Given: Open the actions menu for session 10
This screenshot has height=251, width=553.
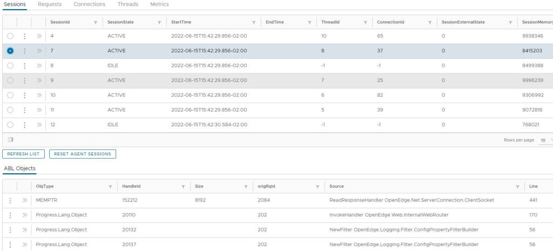Looking at the screenshot, I should (24, 95).
